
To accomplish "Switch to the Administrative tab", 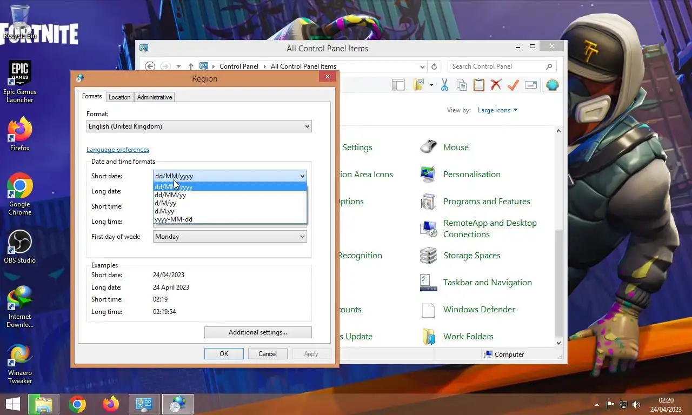I will 155,97.
